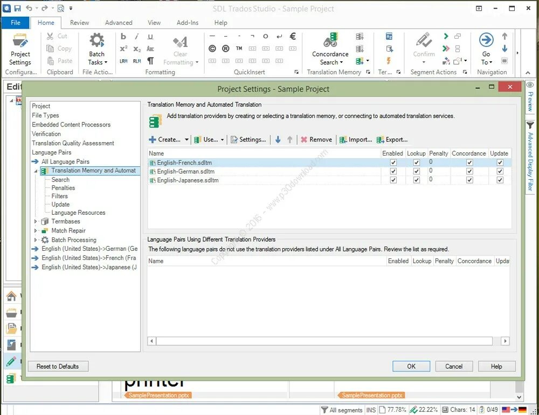This screenshot has height=415, width=539.
Task: Click the previous segment up arrow in Navigation
Action: pos(505,36)
